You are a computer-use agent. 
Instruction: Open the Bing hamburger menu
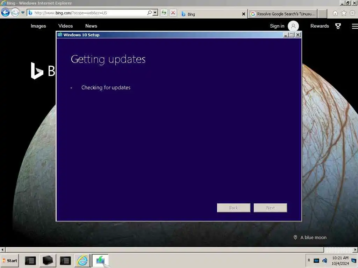[x=355, y=26]
